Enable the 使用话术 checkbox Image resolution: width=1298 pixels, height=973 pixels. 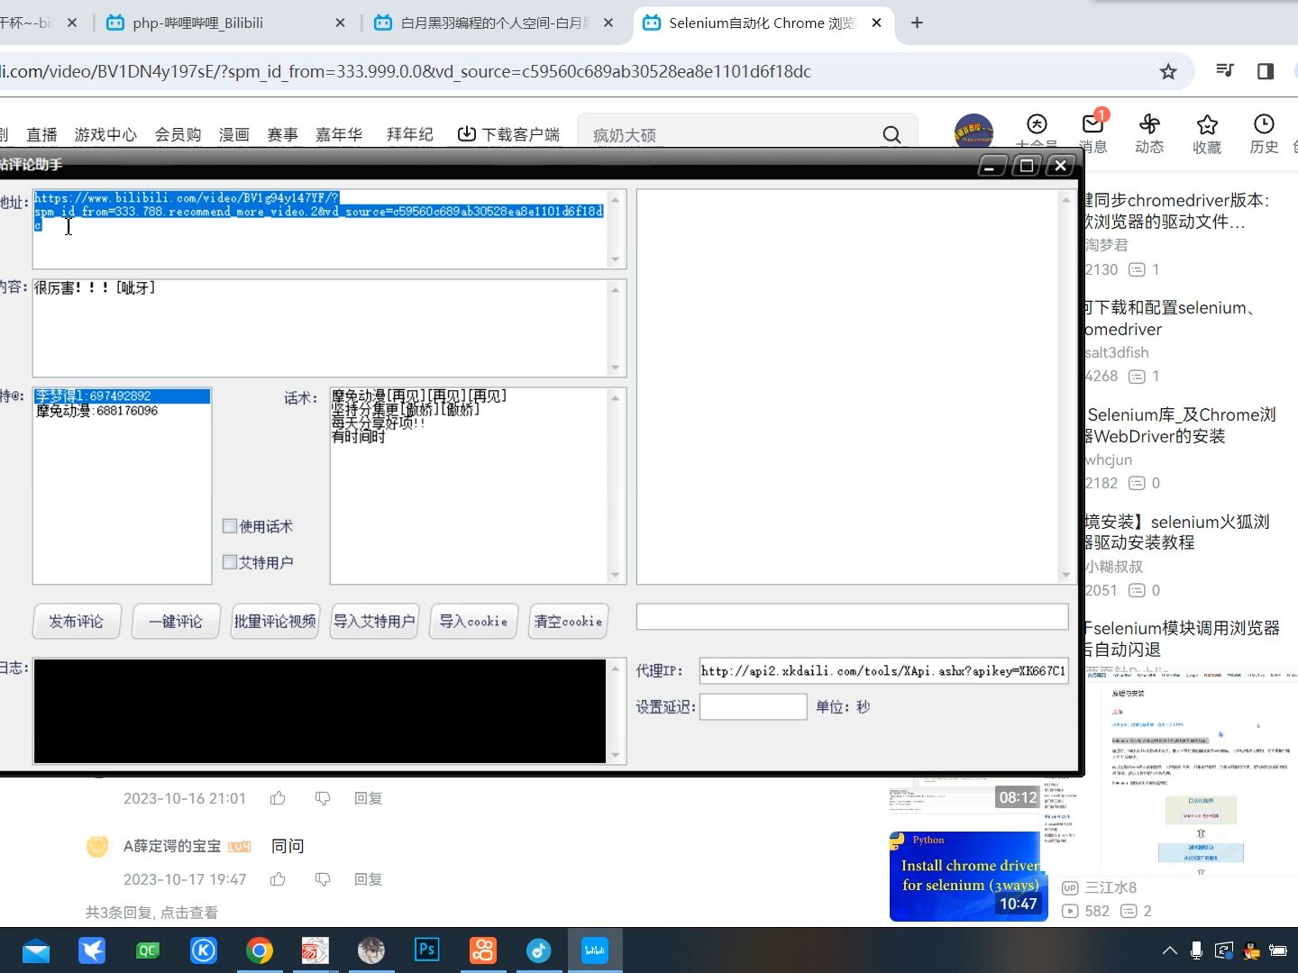230,526
